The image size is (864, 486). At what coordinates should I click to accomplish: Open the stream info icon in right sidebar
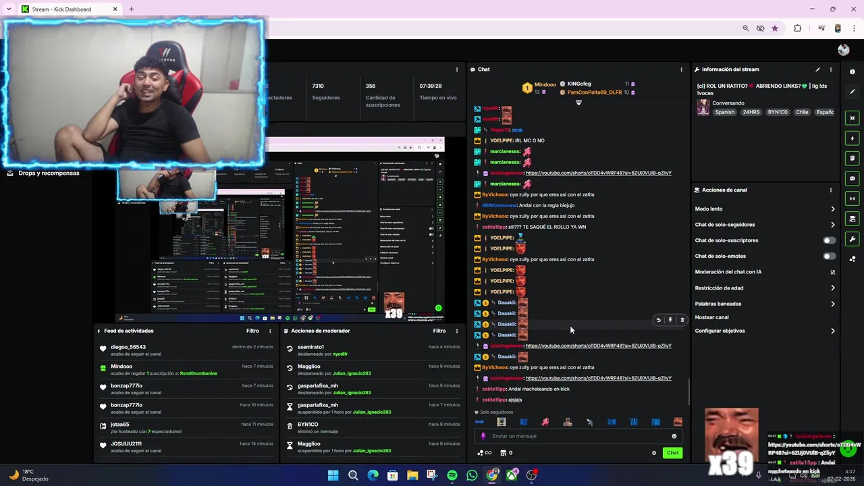click(x=853, y=72)
